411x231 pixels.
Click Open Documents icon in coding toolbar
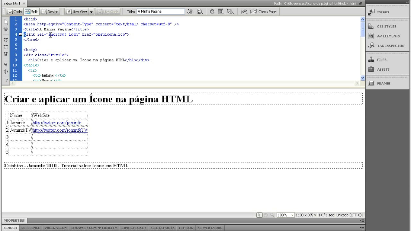click(x=6, y=22)
